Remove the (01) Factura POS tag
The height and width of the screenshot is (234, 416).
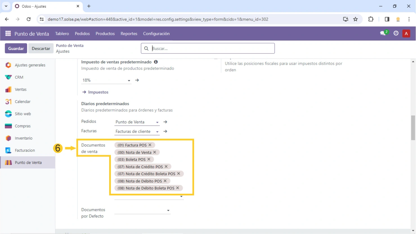click(x=150, y=145)
